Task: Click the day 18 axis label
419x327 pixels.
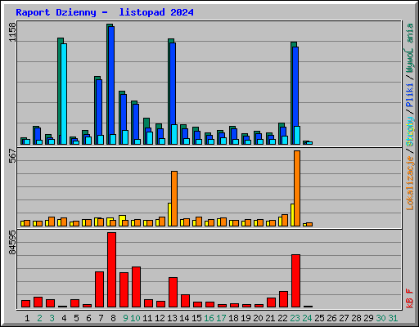Action: (233, 318)
